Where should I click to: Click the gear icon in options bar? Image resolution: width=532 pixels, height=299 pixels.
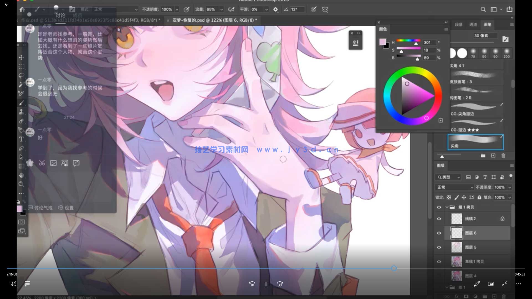coord(275,9)
